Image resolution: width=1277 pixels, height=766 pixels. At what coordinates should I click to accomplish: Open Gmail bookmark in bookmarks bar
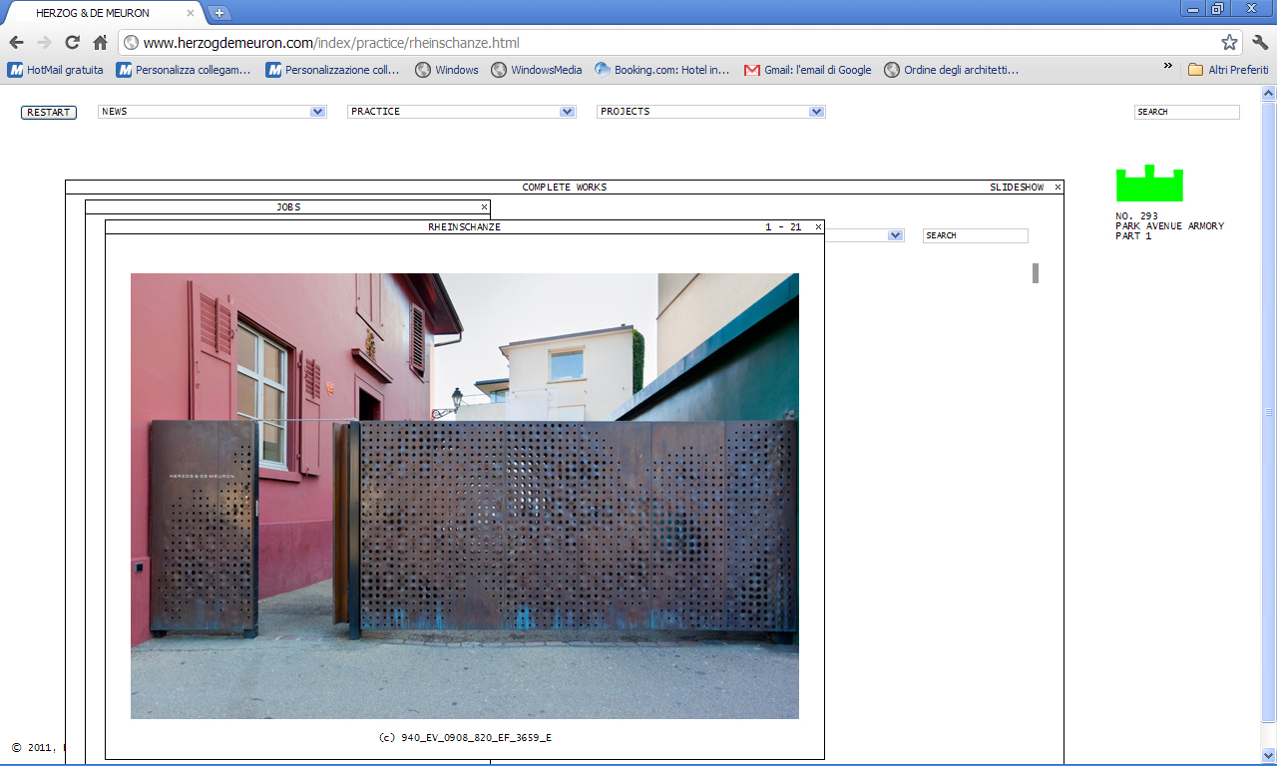pyautogui.click(x=808, y=70)
